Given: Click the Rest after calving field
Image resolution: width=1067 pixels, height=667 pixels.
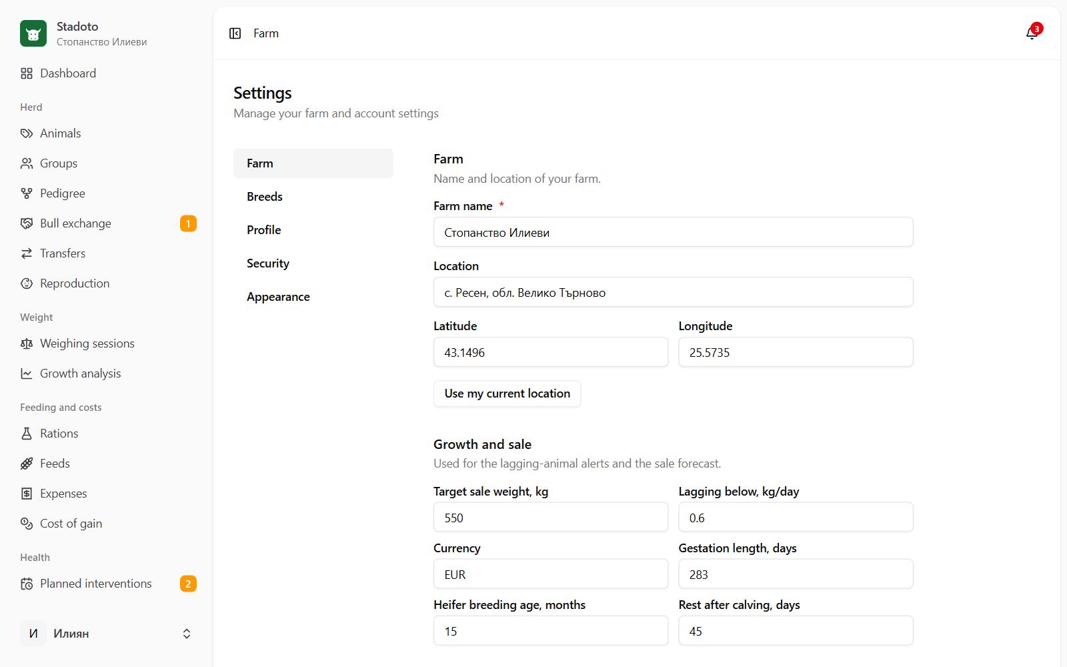Looking at the screenshot, I should pos(796,631).
